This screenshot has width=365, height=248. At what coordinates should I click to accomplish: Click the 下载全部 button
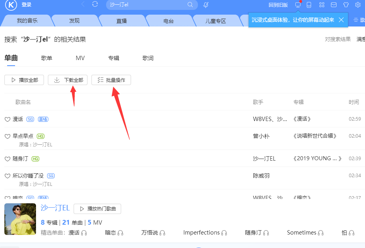point(68,80)
